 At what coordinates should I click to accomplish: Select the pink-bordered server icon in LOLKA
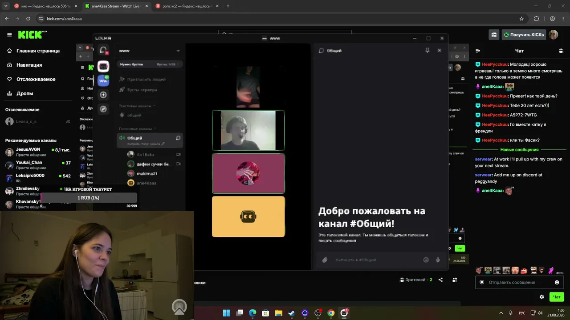coord(103,67)
